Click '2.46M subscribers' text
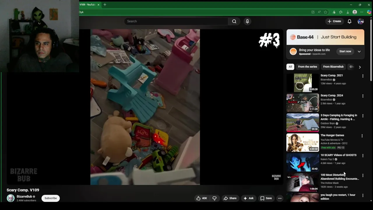 [x=26, y=201]
